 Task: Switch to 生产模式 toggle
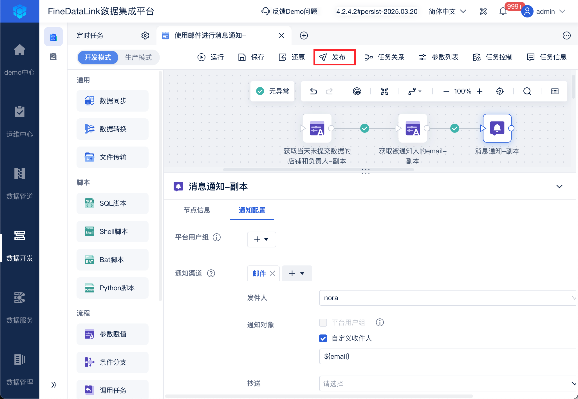[138, 57]
